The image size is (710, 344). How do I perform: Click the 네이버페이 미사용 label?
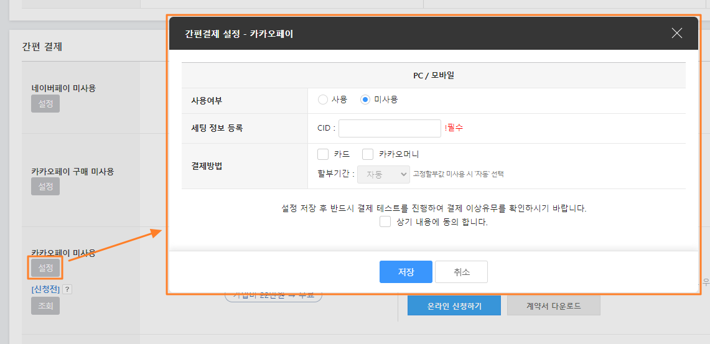[63, 88]
